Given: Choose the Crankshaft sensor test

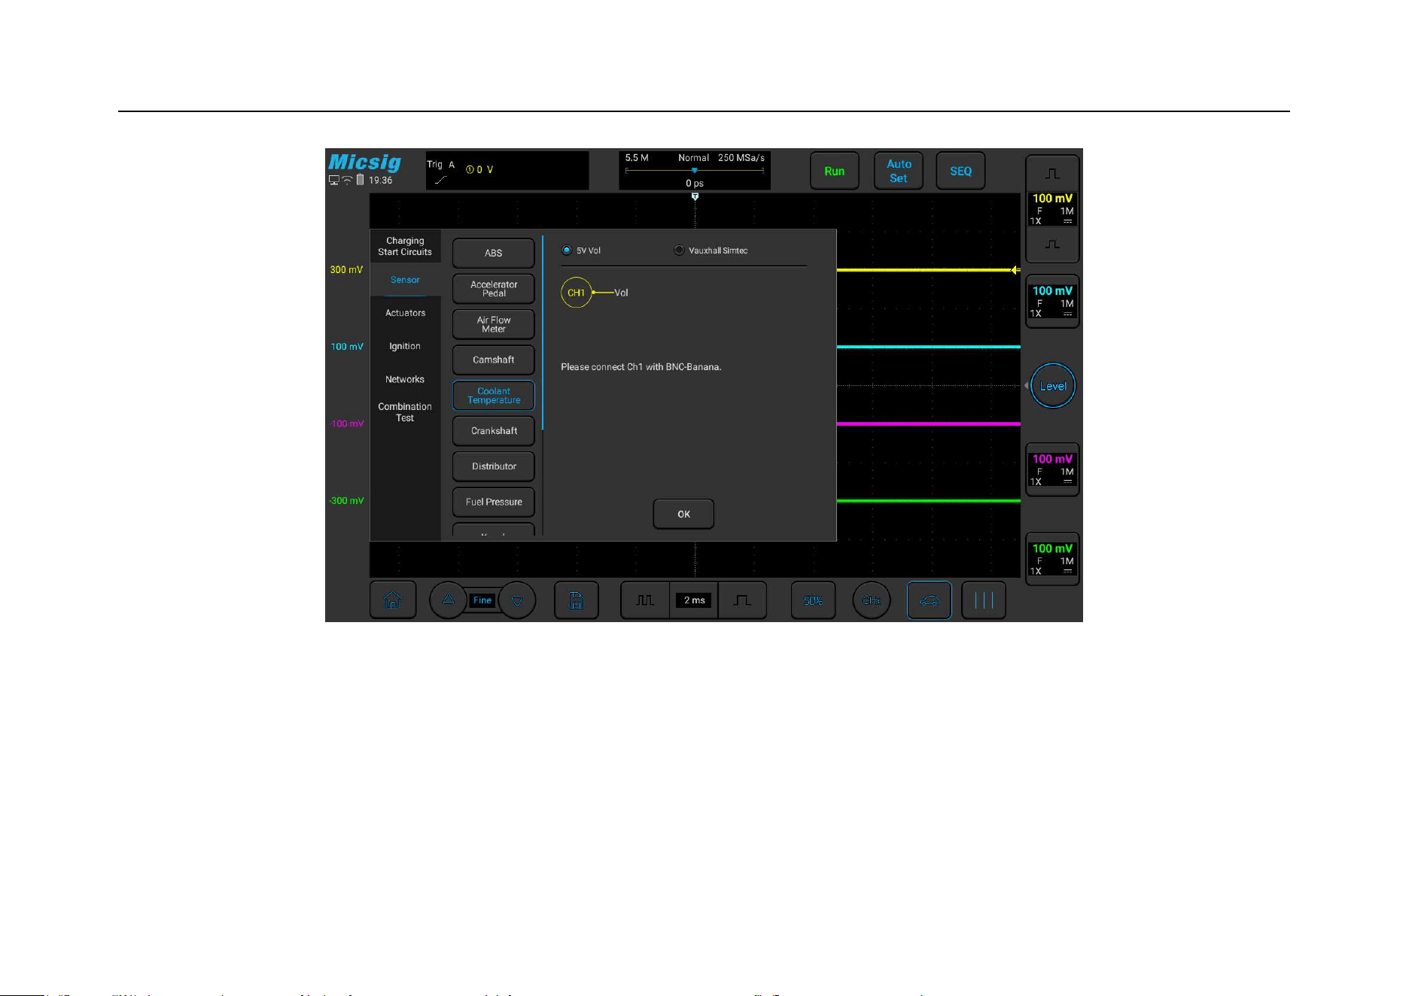Looking at the screenshot, I should click(x=494, y=431).
